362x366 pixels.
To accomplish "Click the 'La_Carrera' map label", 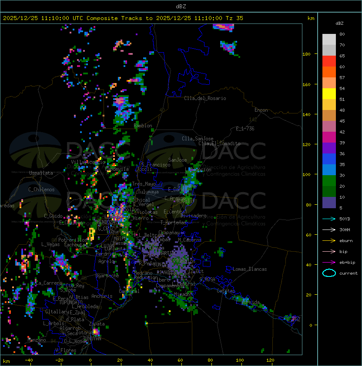I will 49,283.
